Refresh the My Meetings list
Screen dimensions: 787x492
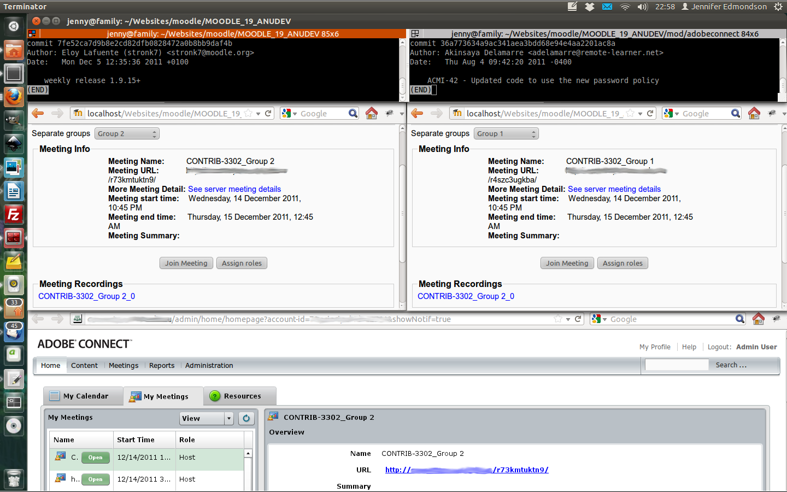click(x=246, y=418)
